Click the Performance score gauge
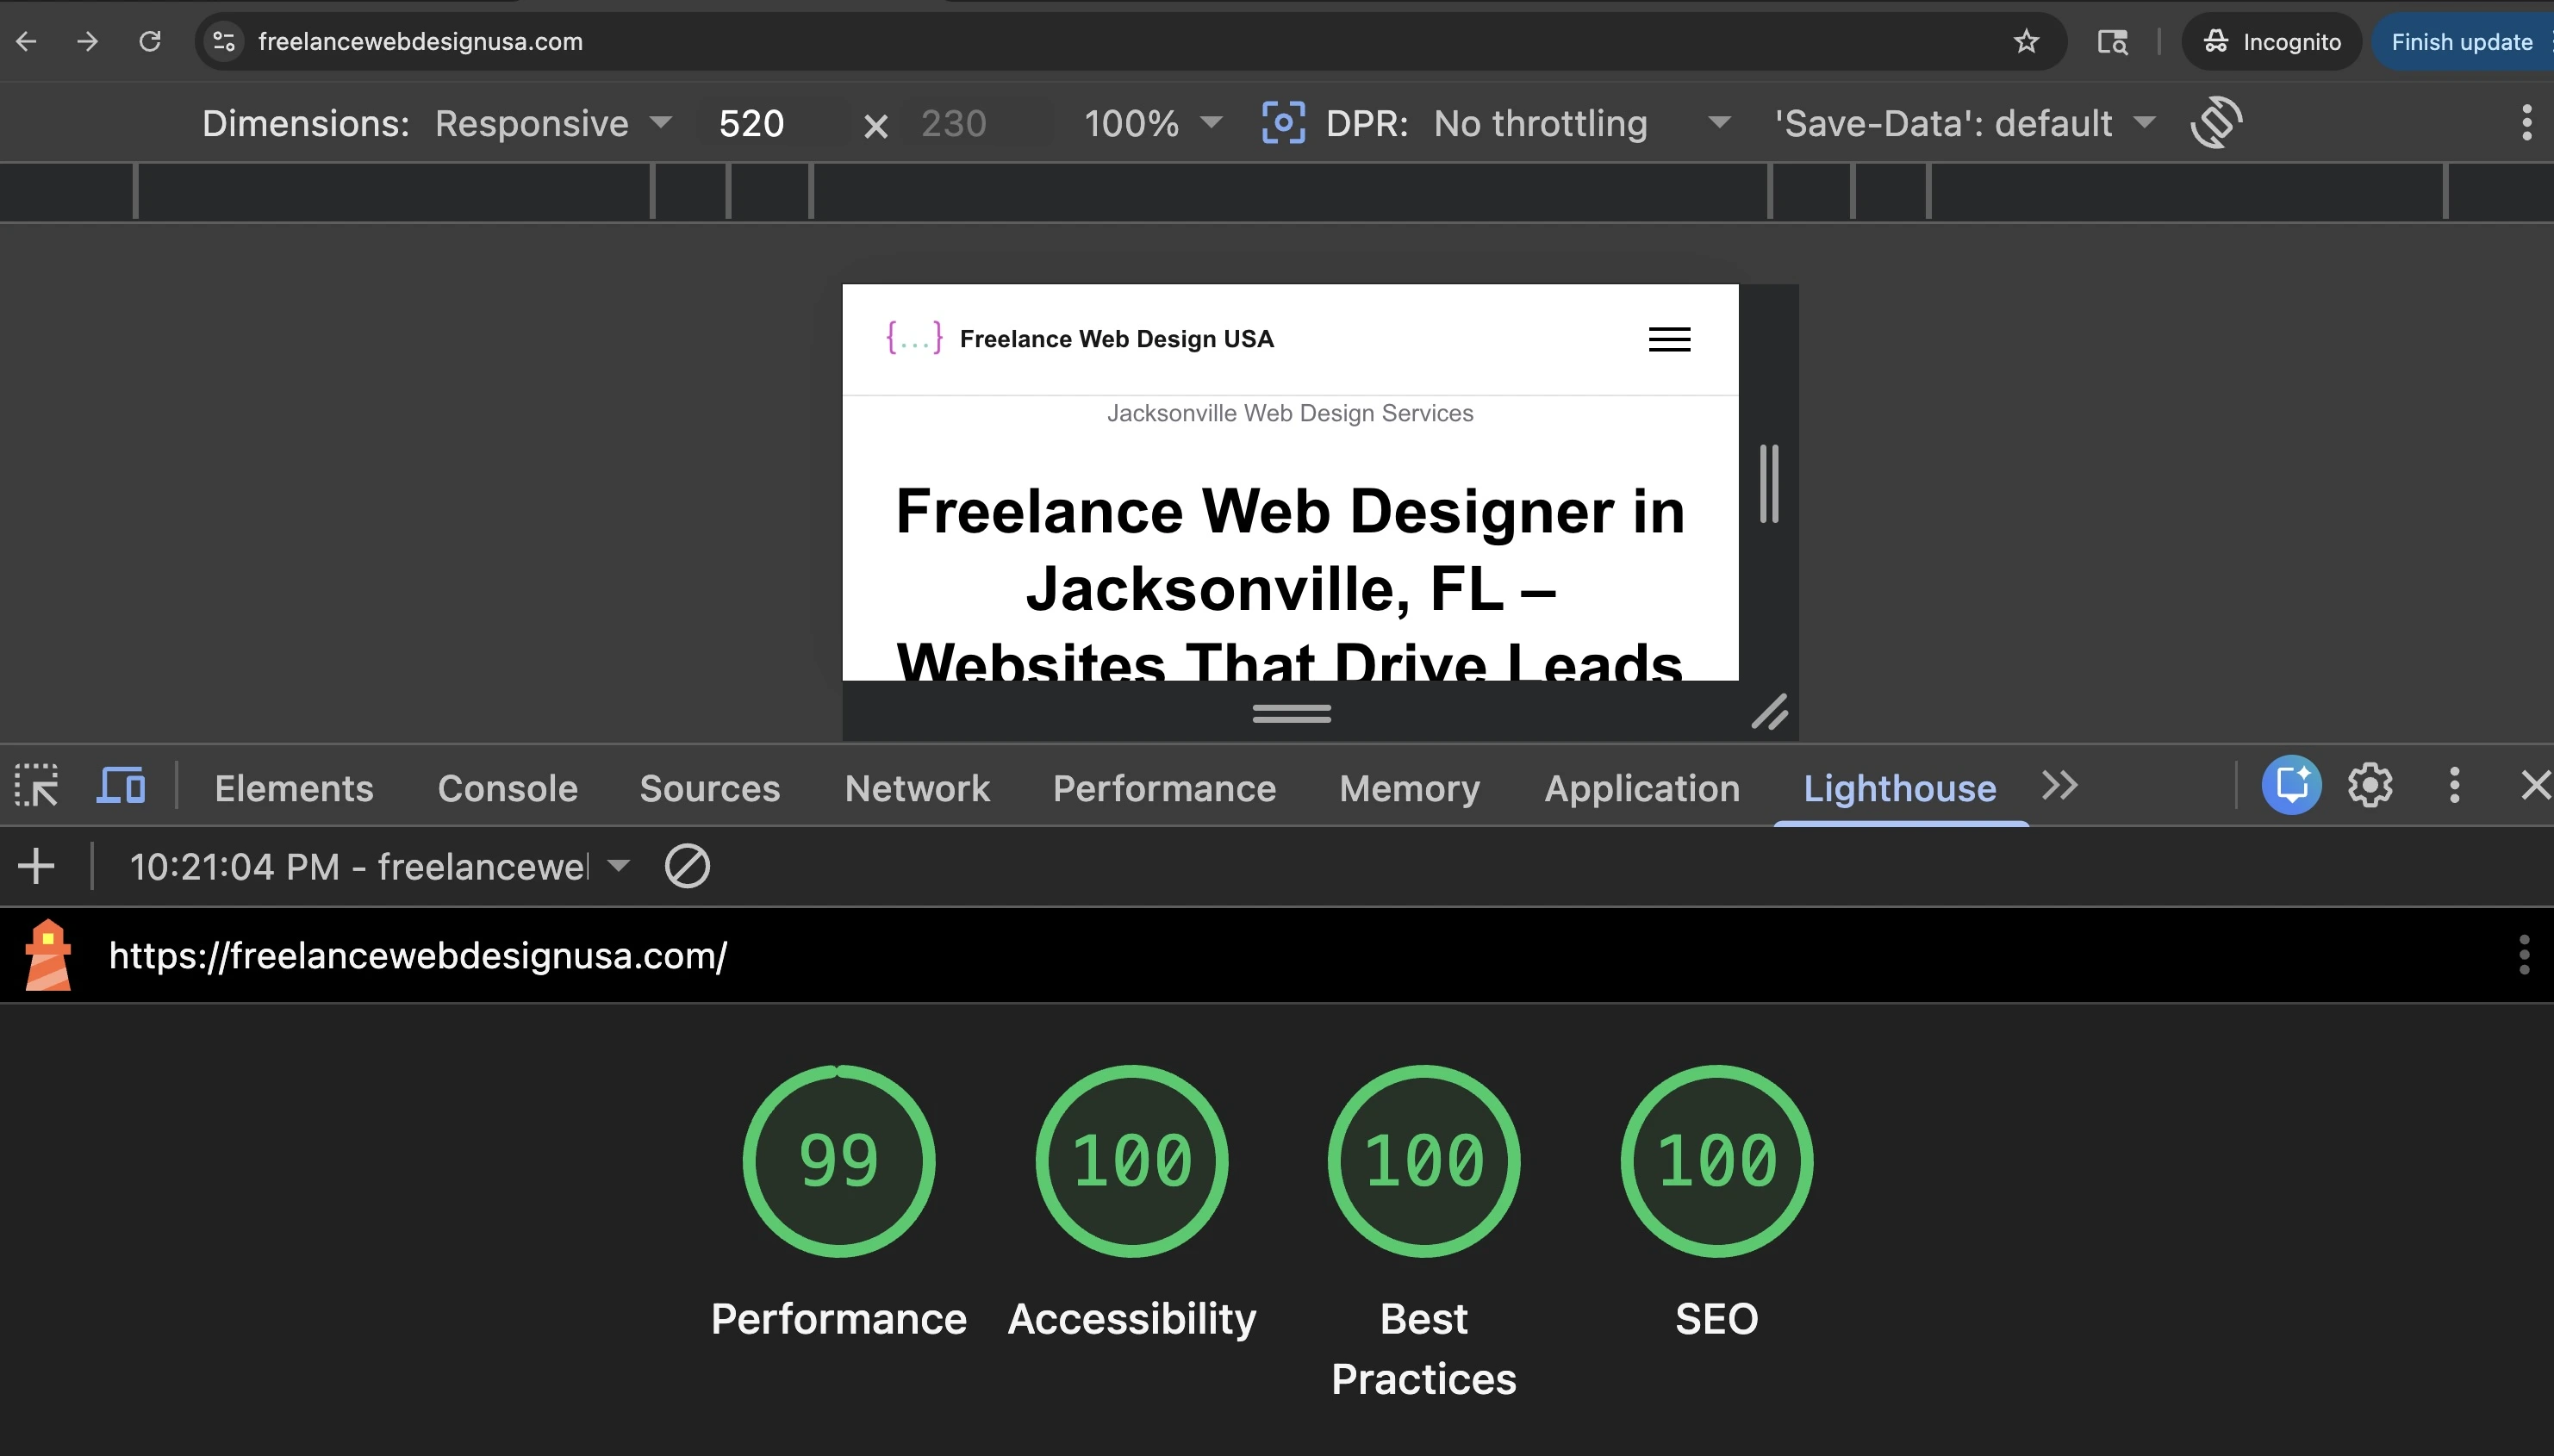This screenshot has width=2554, height=1456. point(838,1161)
